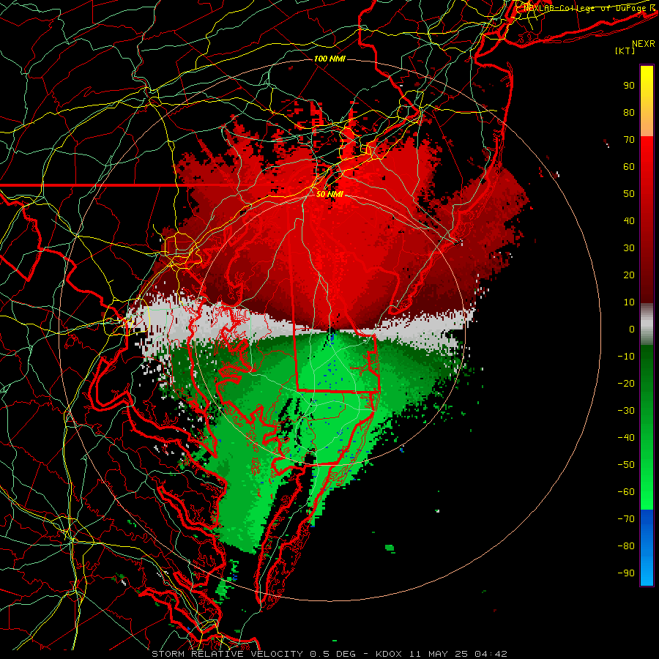Click the "STORM RELATIVE VELOCITY 0.5 DEG" caption
Viewport: 659px width, 659px height.
pos(253,654)
